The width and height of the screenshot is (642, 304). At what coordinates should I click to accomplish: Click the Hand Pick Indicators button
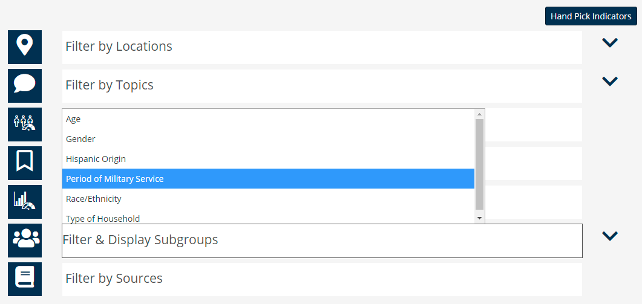point(591,16)
